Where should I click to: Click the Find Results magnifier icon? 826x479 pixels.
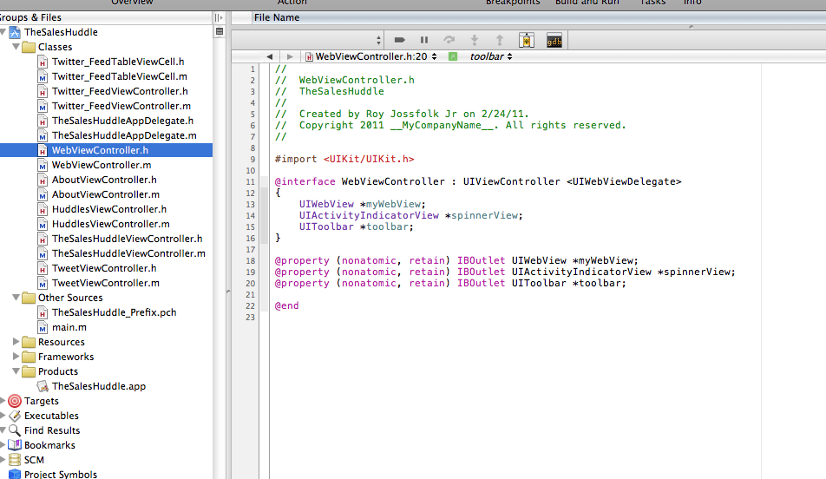15,430
